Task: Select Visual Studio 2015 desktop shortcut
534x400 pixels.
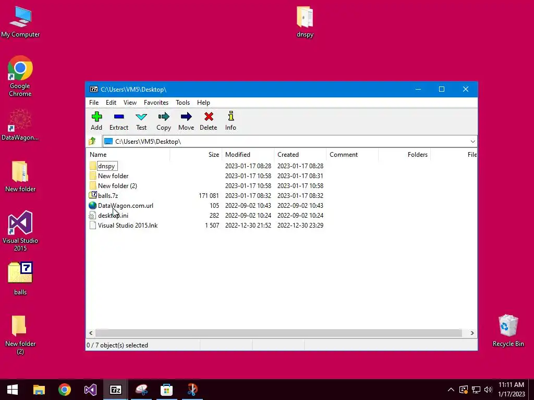Action: (x=20, y=231)
